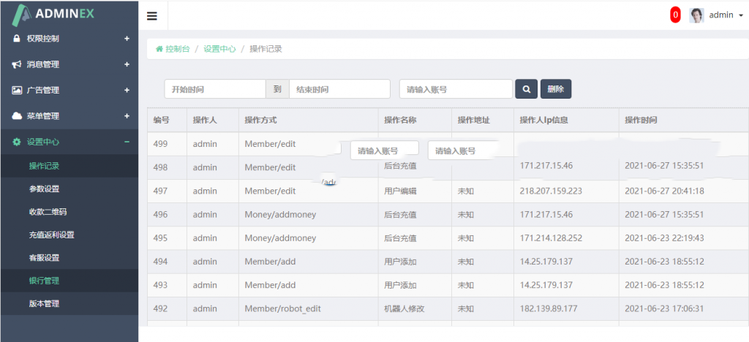
Task: Click the home icon in breadcrumb
Action: pyautogui.click(x=159, y=49)
